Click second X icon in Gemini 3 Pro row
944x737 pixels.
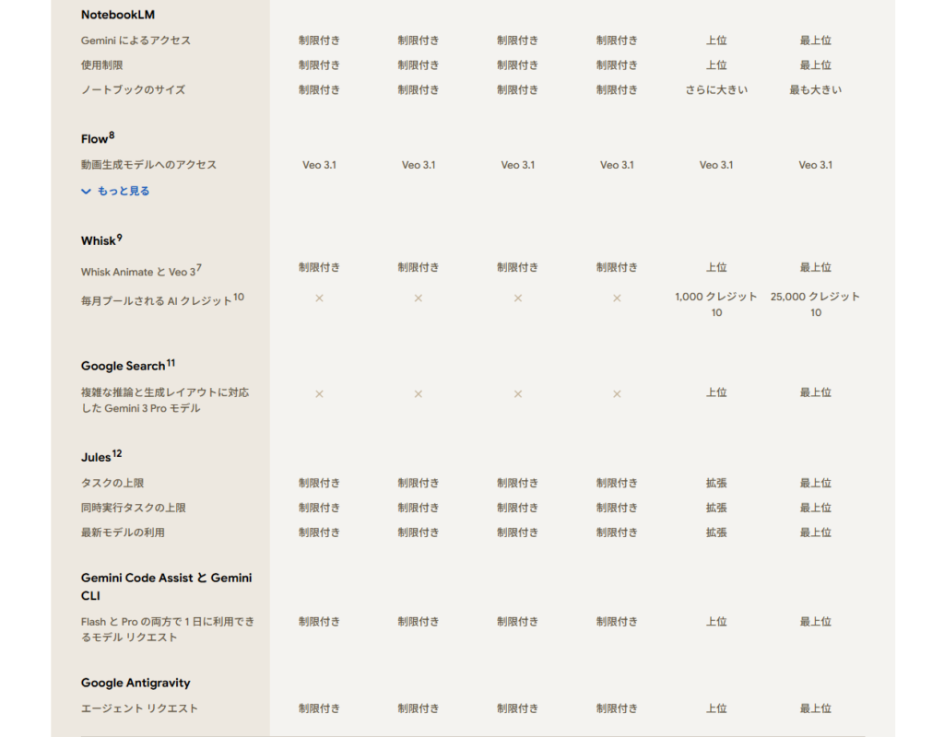[x=419, y=394]
